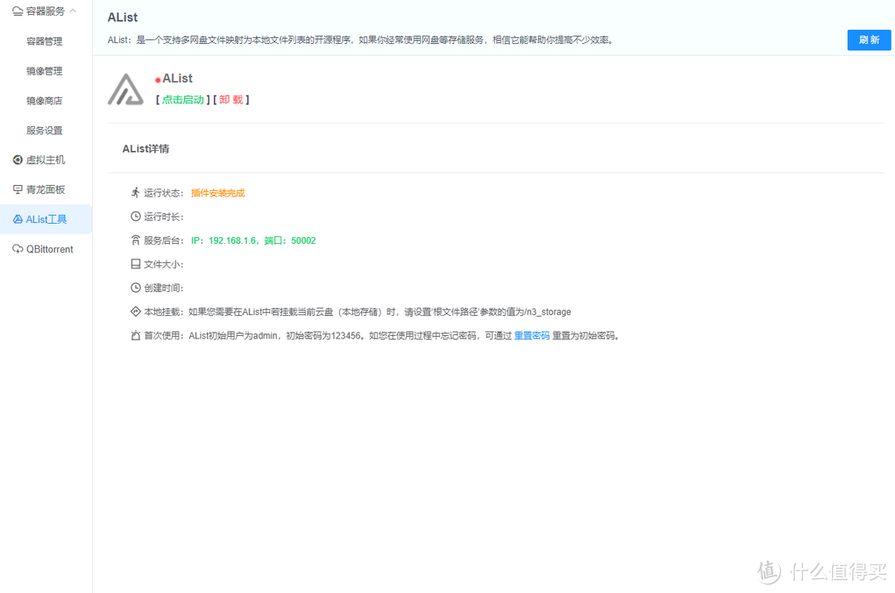This screenshot has width=895, height=593.
Task: Click the red status dot beside AList
Action: pyautogui.click(x=158, y=80)
